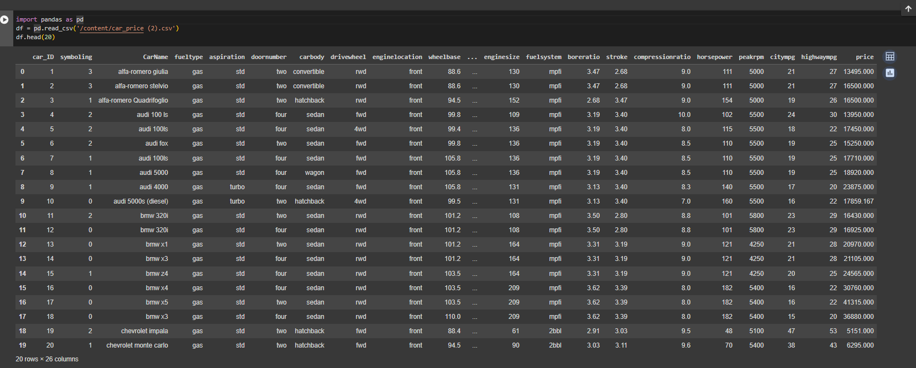Select the symboling column header
Viewport: 916px width, 368px height.
[x=76, y=57]
